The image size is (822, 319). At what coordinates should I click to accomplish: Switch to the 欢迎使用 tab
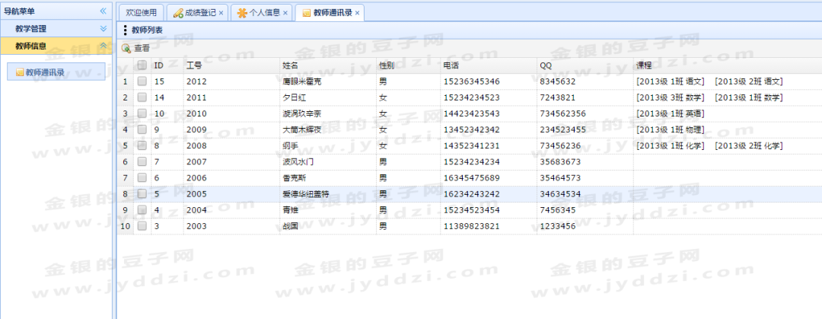point(141,13)
